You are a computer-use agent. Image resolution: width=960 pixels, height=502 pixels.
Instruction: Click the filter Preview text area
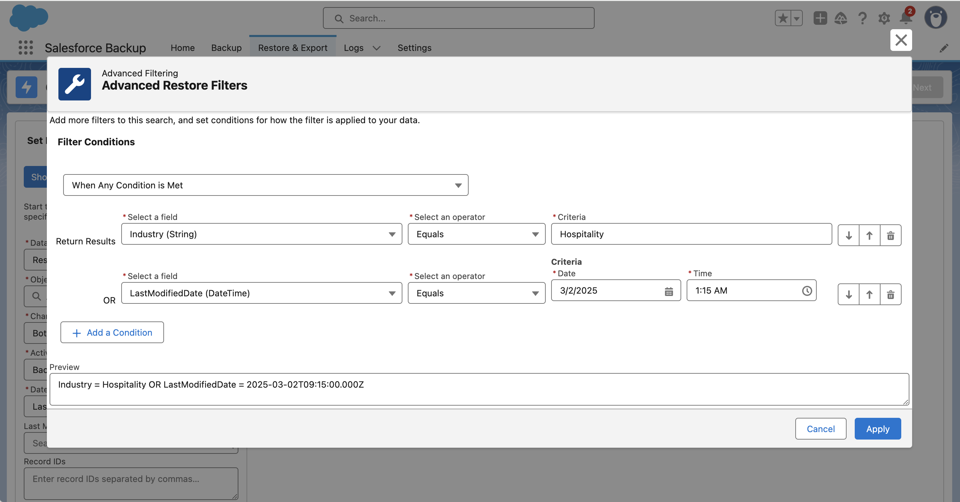(479, 389)
